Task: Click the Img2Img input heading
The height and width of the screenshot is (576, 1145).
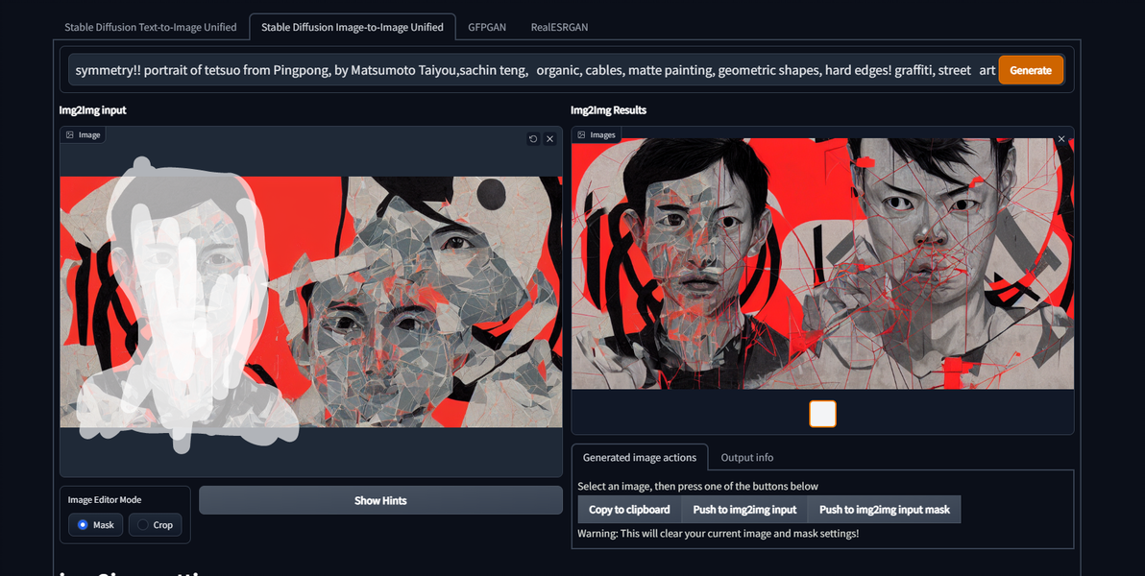Action: 93,110
